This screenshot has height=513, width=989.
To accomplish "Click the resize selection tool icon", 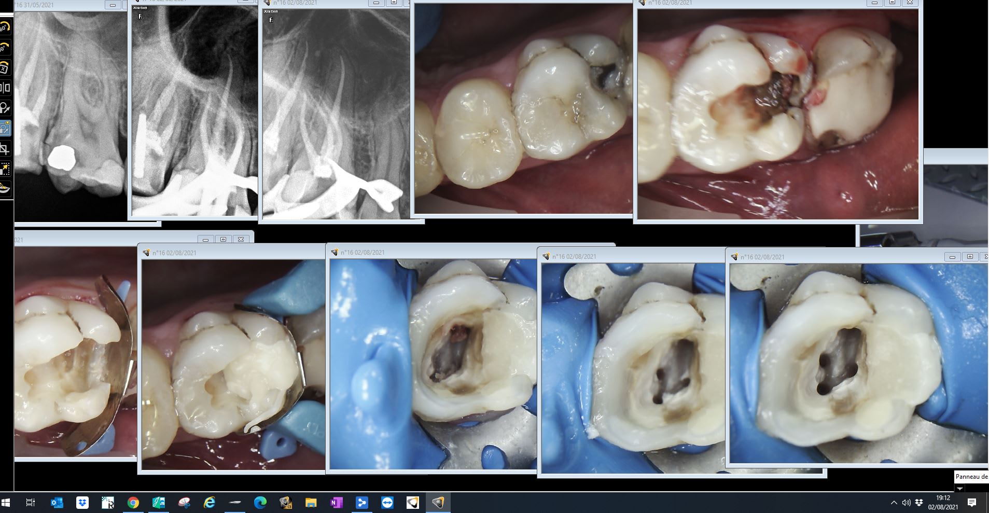I will coord(5,169).
